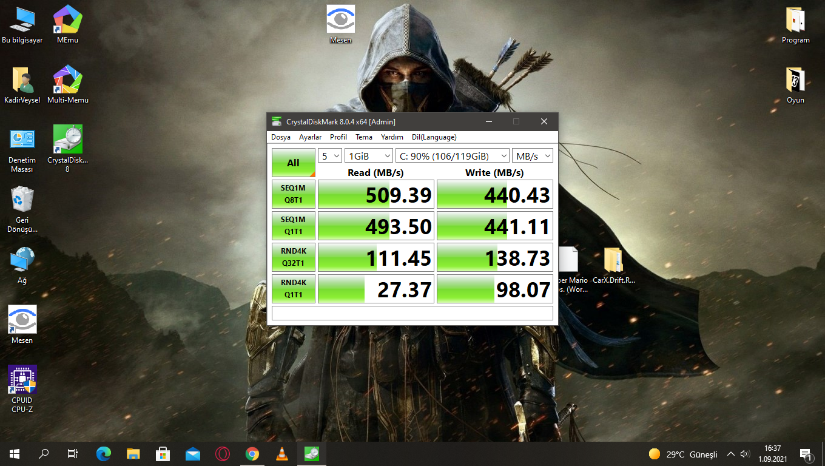Launch Microsoft Edge from taskbar

click(x=104, y=454)
